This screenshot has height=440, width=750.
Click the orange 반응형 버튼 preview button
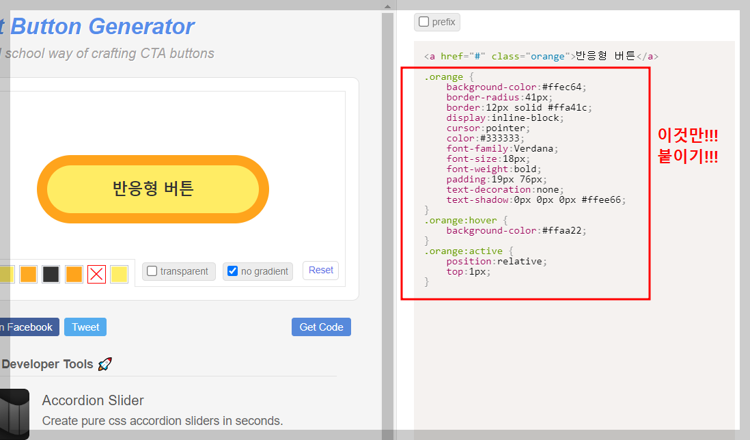tap(153, 189)
